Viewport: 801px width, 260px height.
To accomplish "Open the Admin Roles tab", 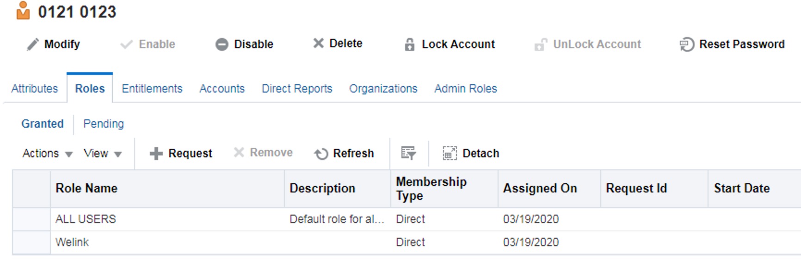I will tap(466, 88).
